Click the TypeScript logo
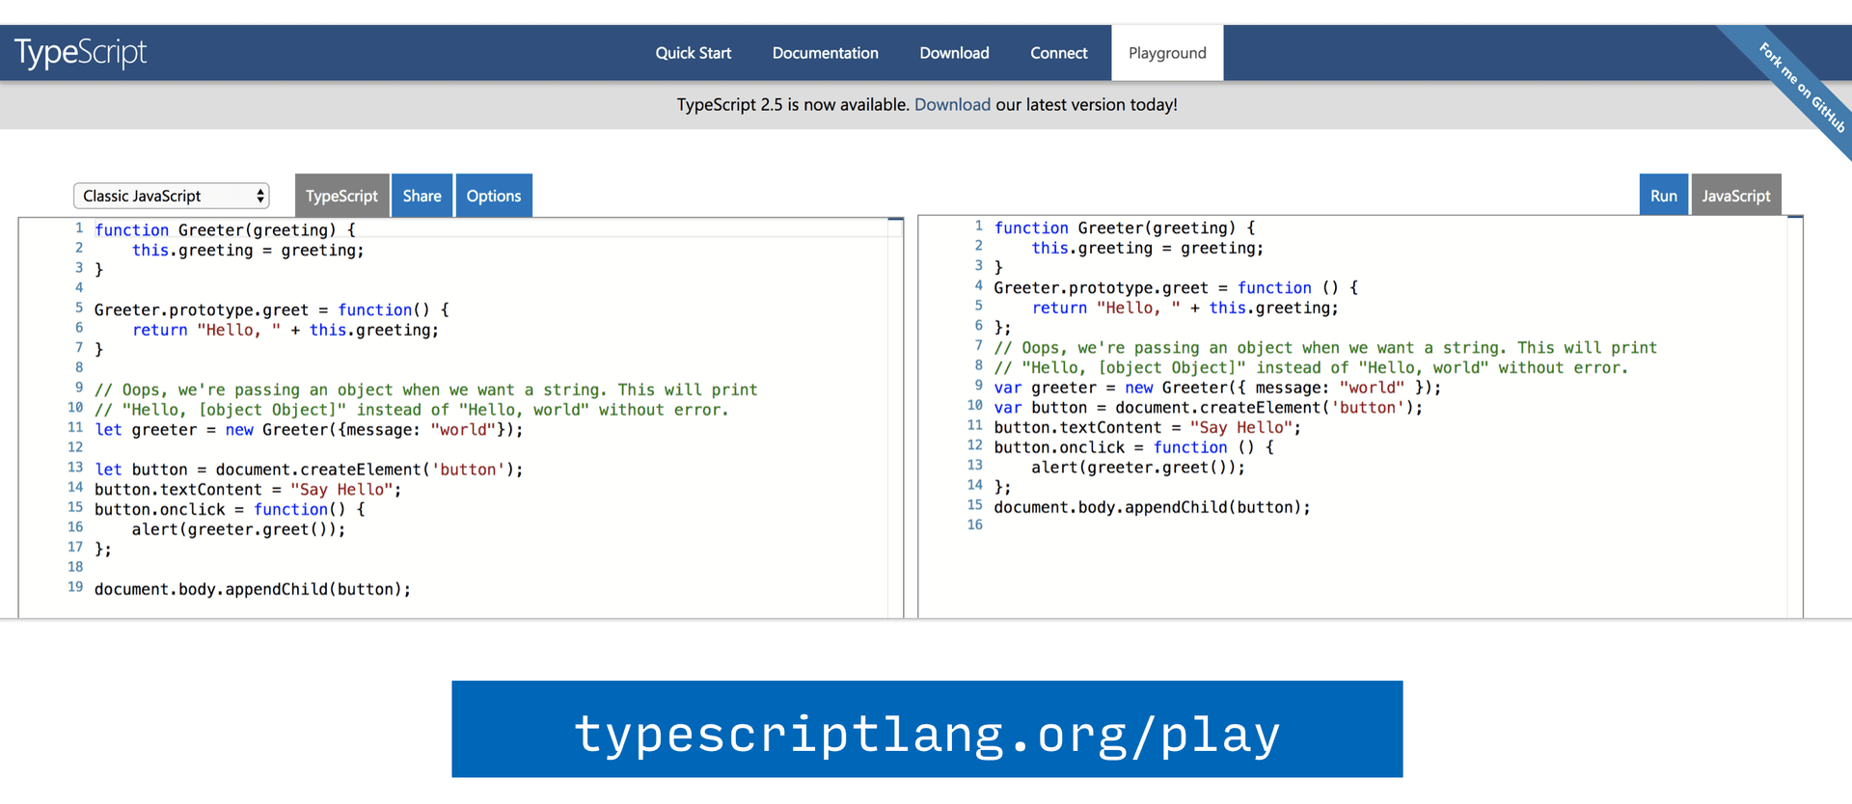1852x804 pixels. point(81,53)
